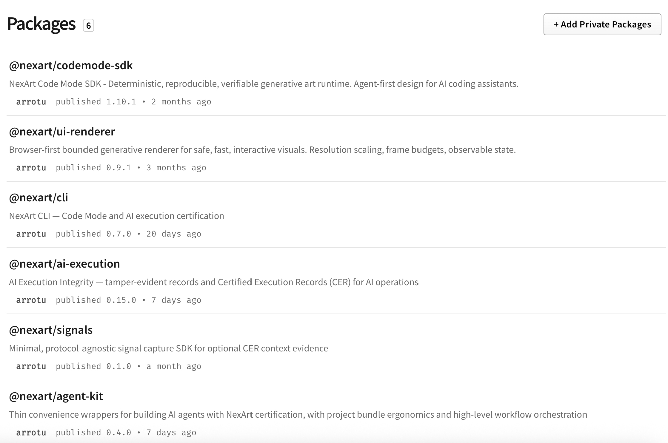Click arrotu author name under @nexart/signals
The image size is (668, 443).
pos(31,366)
